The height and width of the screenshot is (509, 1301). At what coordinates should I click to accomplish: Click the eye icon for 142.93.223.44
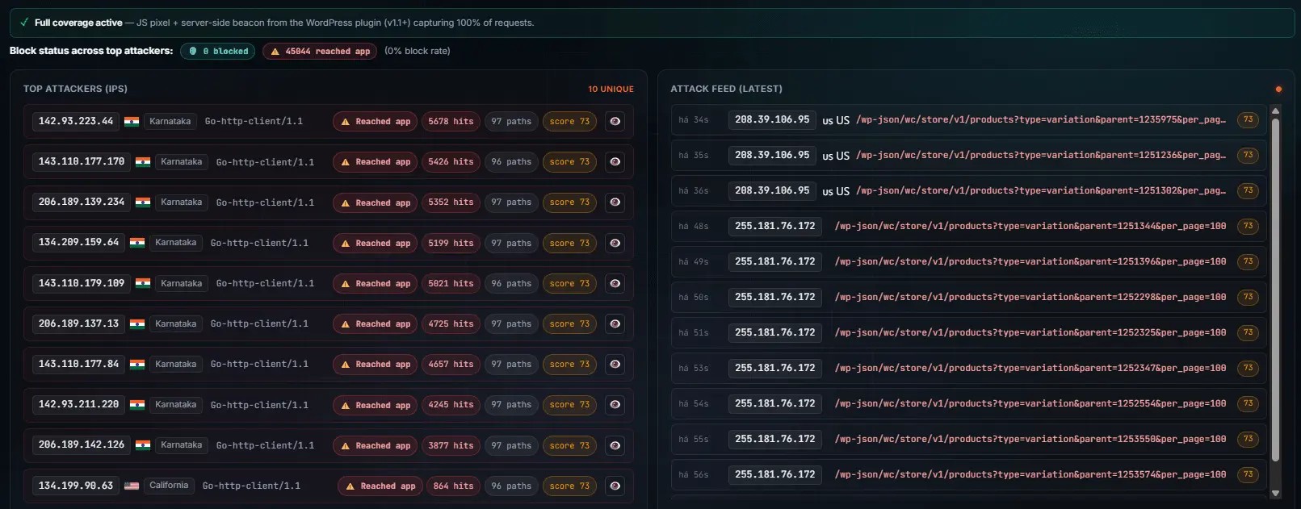tap(615, 121)
